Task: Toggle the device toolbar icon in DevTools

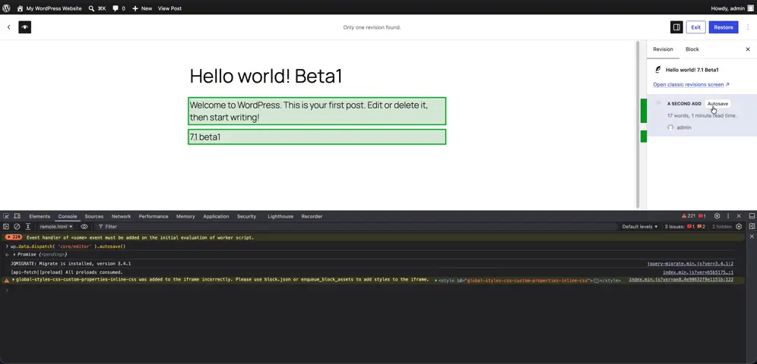Action: tap(17, 216)
